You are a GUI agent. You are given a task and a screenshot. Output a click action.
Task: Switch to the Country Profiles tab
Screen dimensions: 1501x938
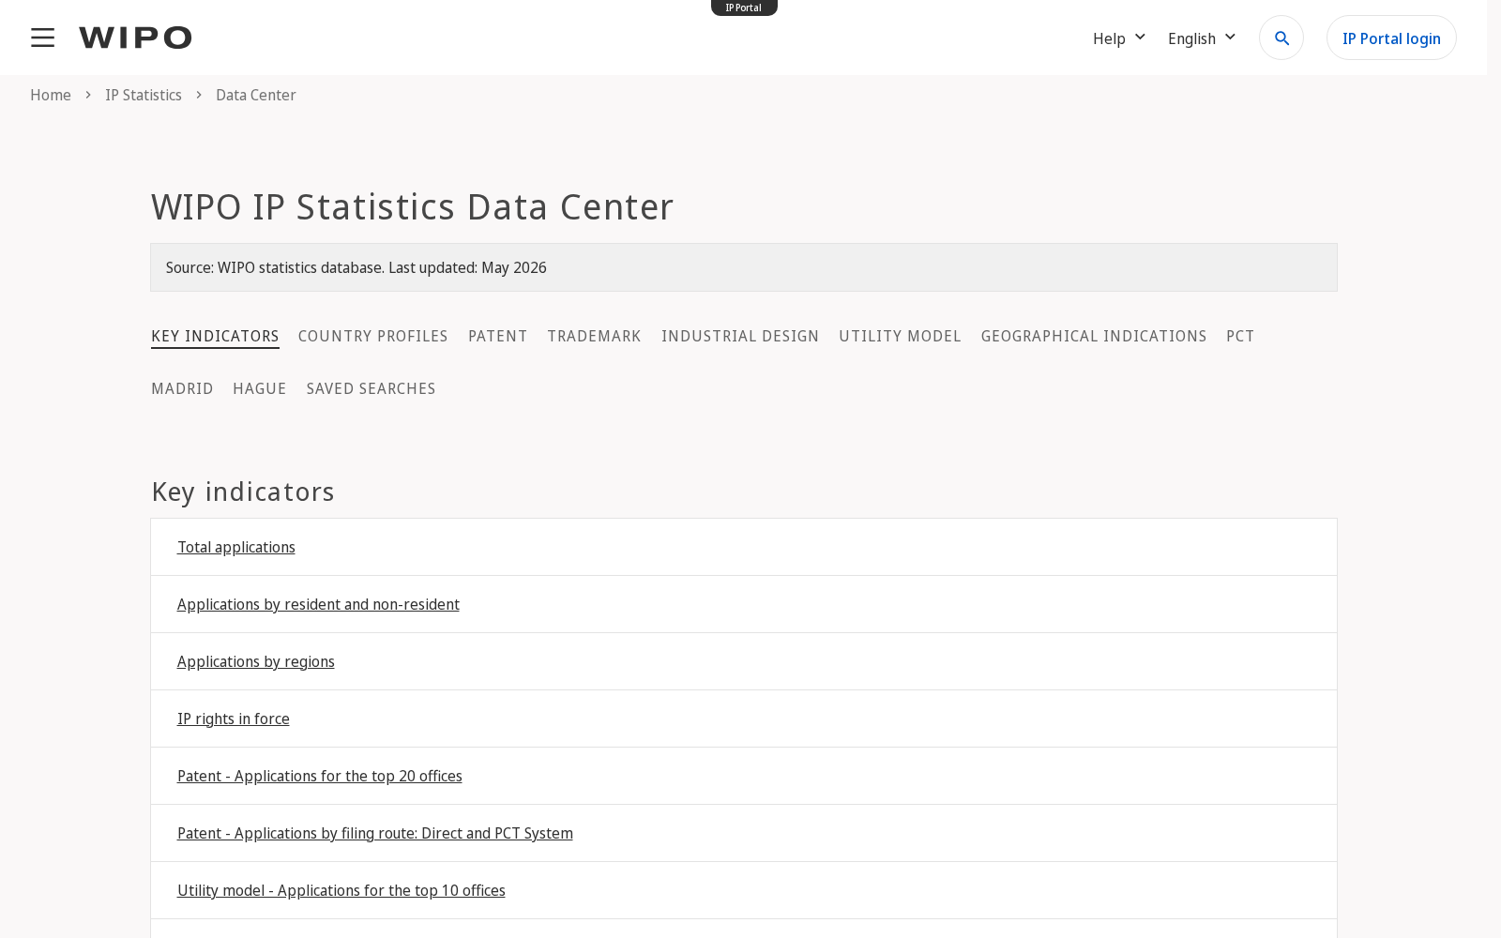[373, 336]
